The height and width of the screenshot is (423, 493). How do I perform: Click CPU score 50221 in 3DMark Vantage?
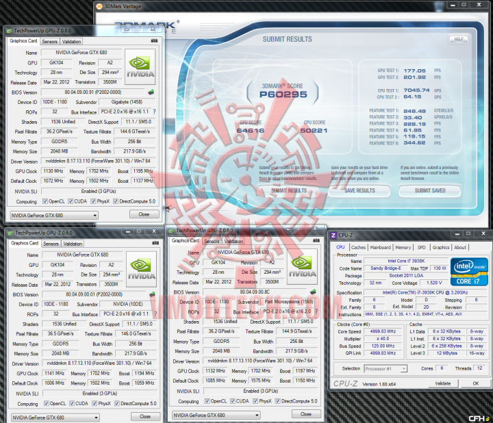pos(314,131)
